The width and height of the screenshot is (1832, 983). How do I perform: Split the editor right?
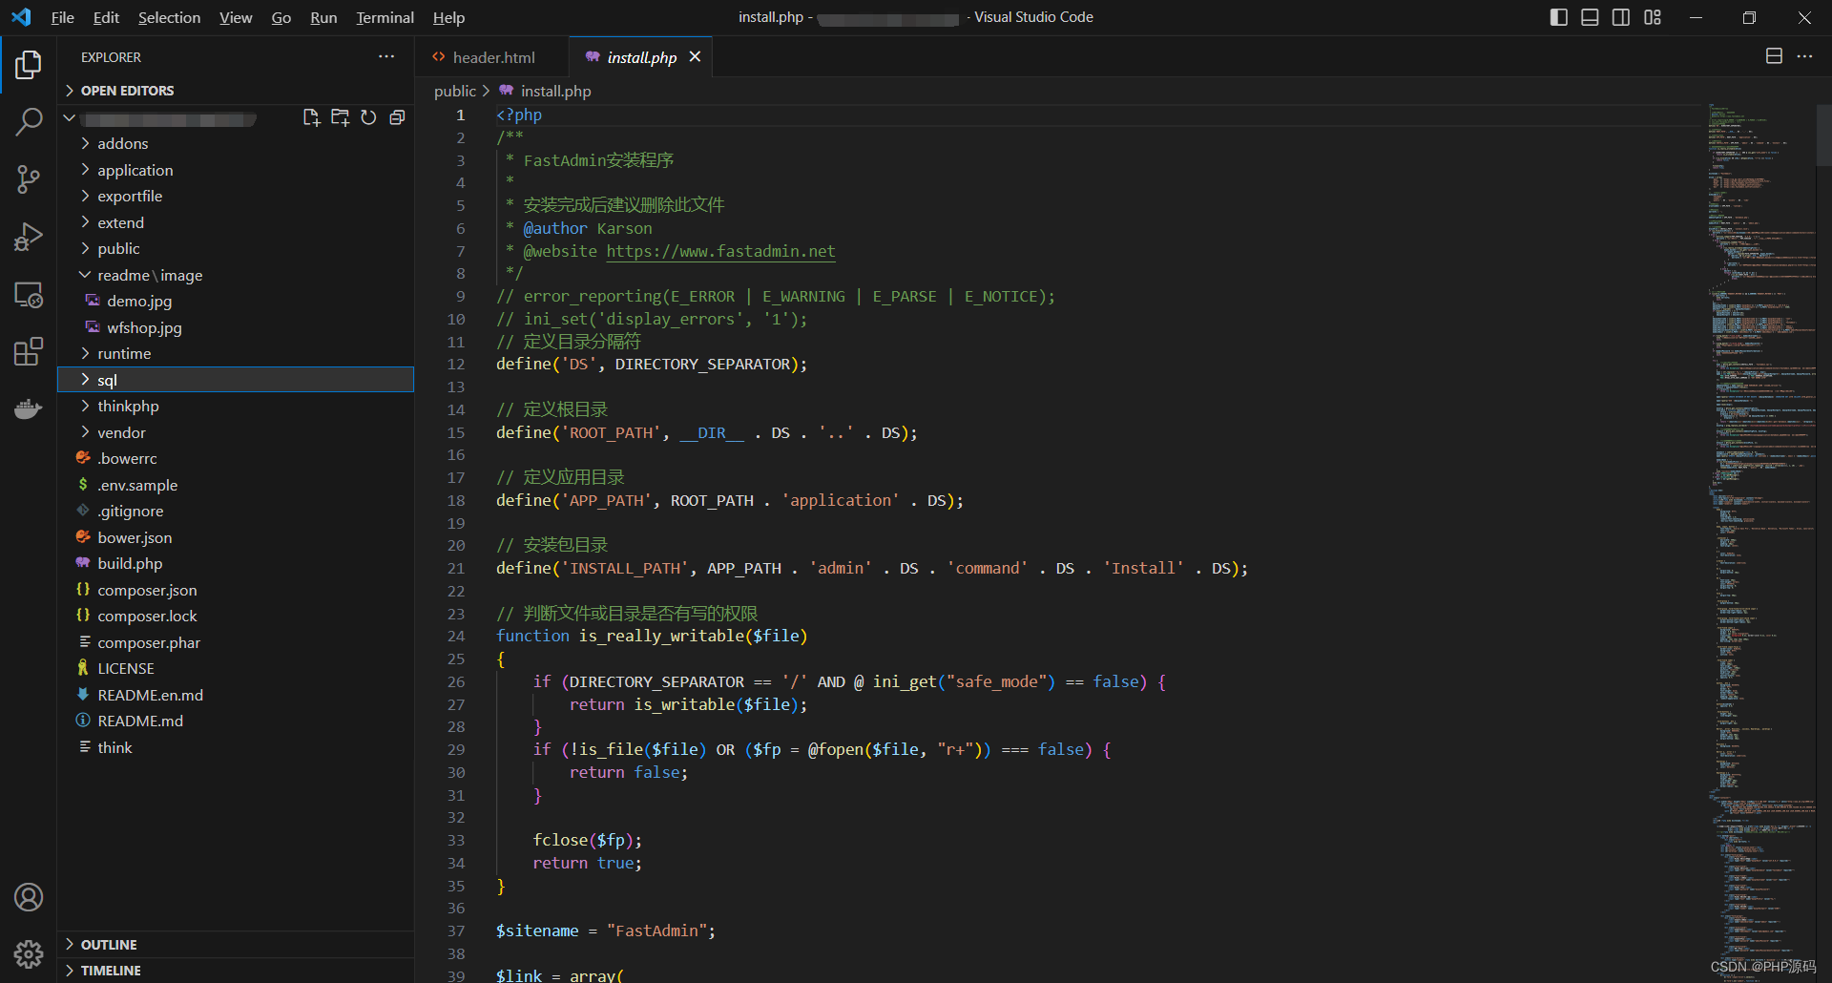1774,56
